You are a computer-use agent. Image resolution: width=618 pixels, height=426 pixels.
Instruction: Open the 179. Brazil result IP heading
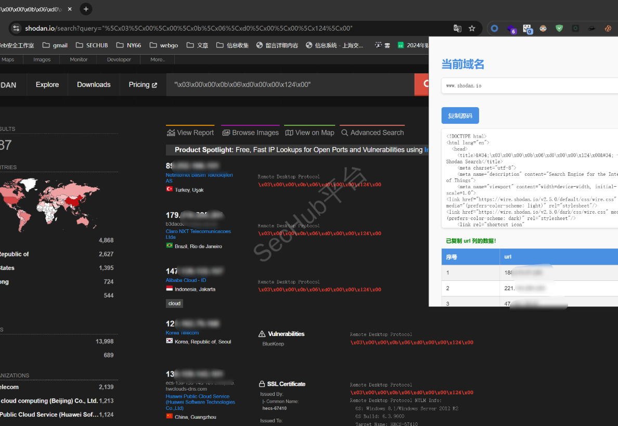coord(194,215)
